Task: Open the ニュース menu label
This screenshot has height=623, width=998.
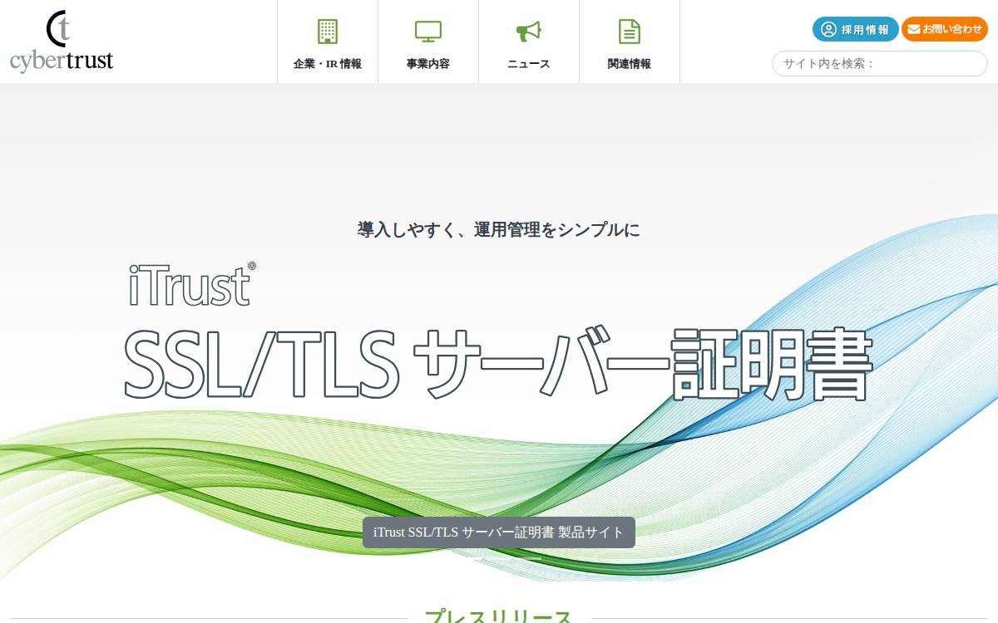Action: (529, 64)
